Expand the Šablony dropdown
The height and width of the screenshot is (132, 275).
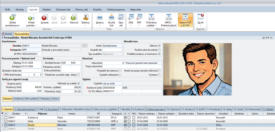[86, 26]
